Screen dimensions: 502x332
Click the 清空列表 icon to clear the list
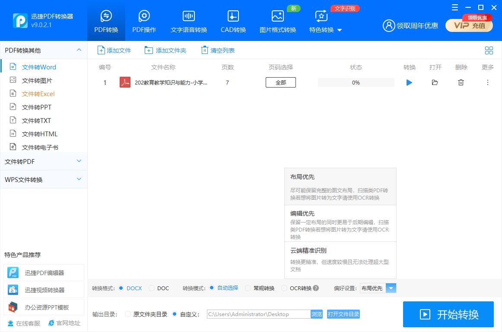[203, 50]
